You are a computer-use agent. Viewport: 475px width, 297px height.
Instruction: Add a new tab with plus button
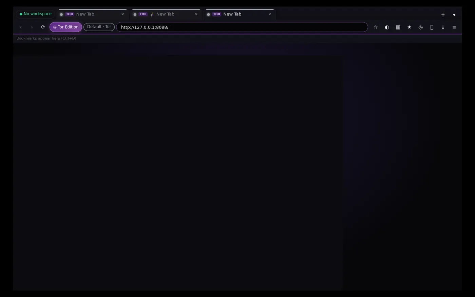[x=443, y=15]
